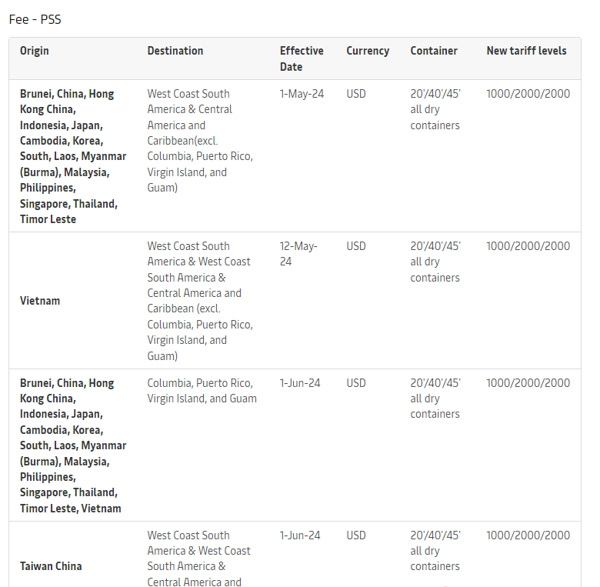The width and height of the screenshot is (600, 587).
Task: Click tariff value in Taiwan China row
Action: [528, 535]
